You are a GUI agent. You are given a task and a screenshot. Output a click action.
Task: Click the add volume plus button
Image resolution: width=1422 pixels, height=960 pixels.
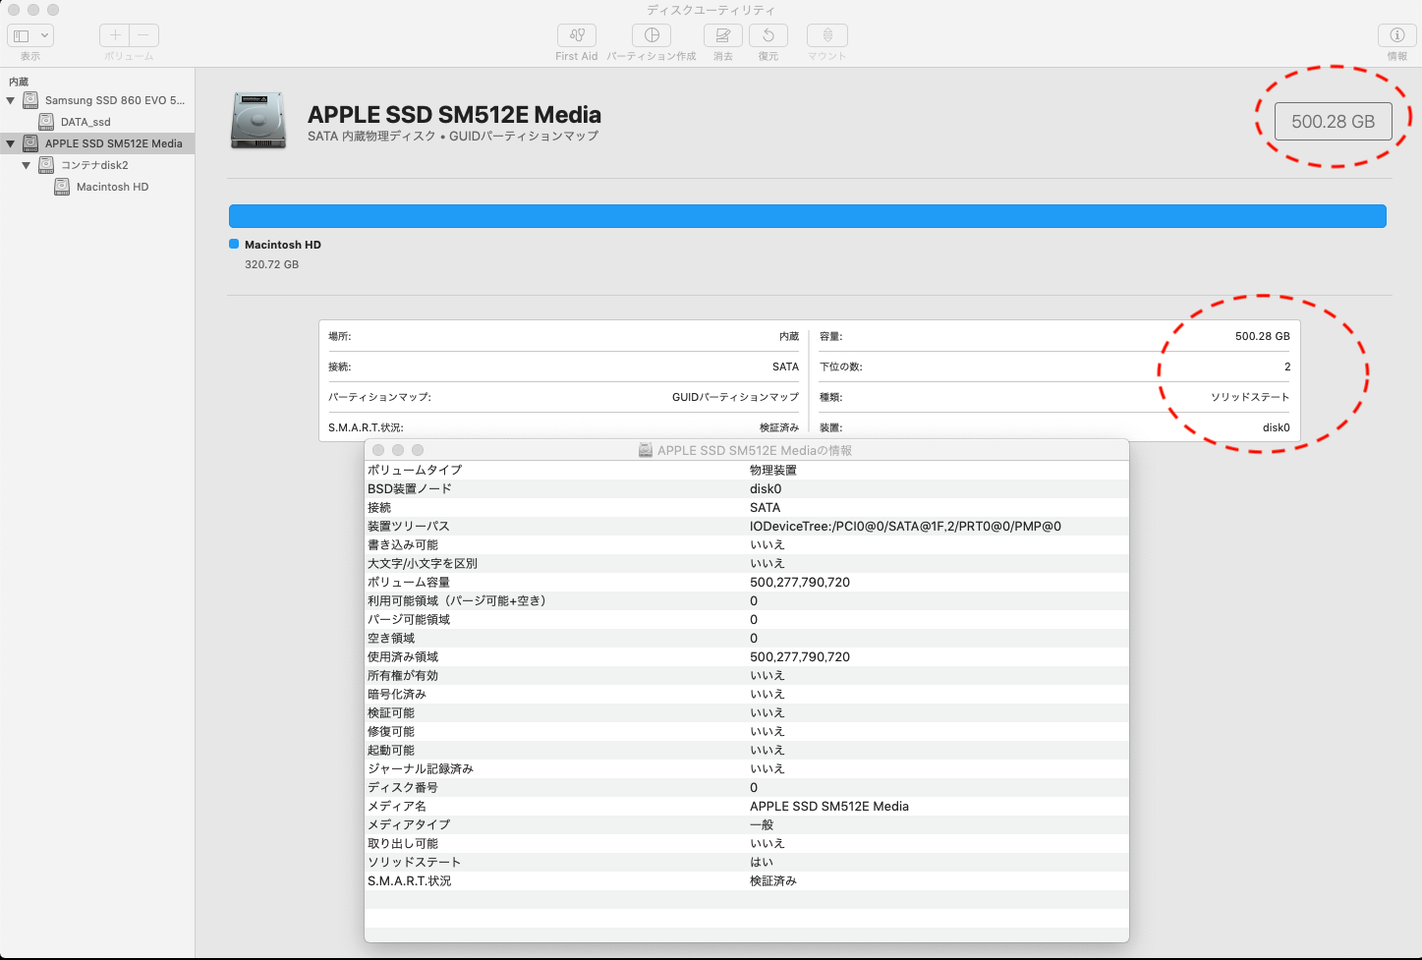[115, 35]
